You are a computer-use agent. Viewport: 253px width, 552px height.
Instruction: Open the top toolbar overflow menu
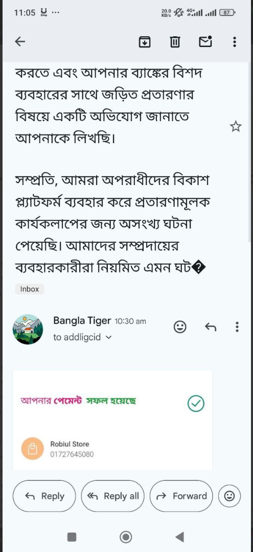[235, 42]
